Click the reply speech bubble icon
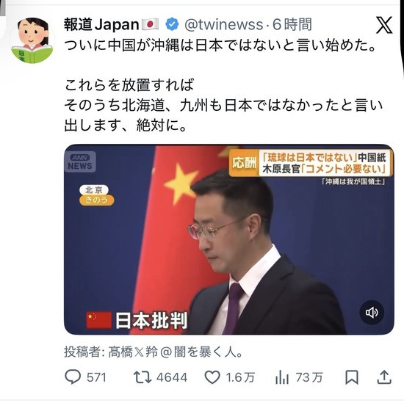 [x=73, y=377]
